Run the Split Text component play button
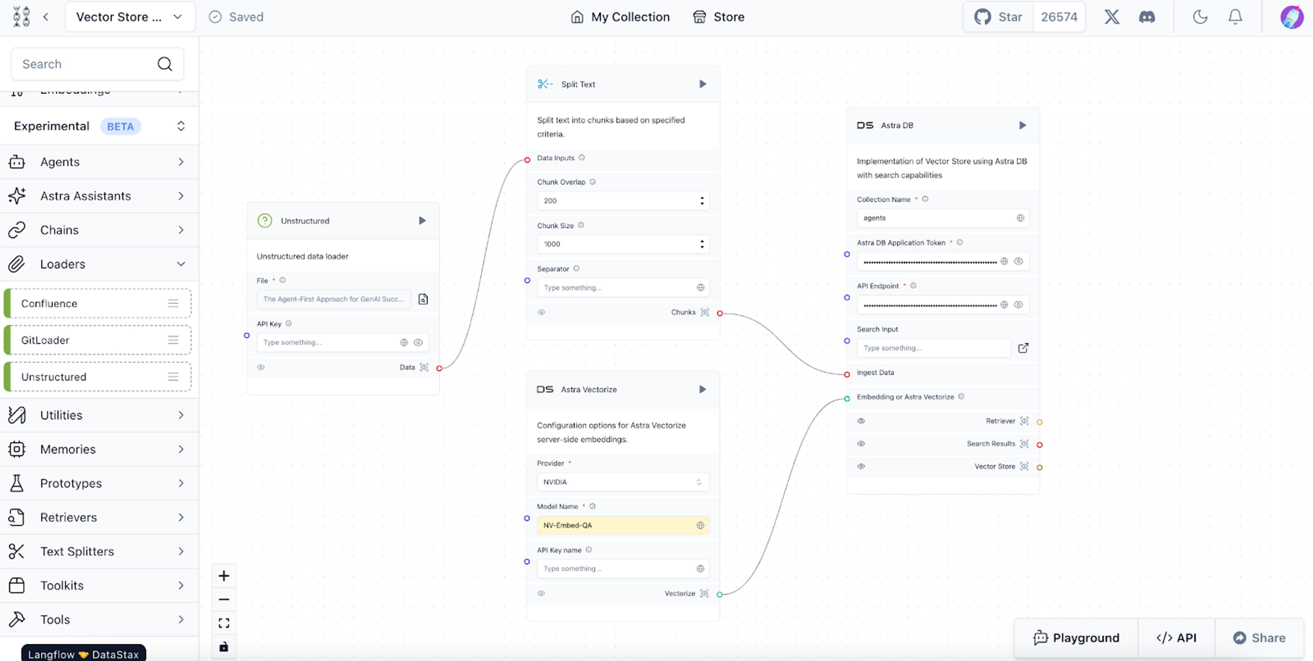The height and width of the screenshot is (661, 1313). pyautogui.click(x=702, y=84)
